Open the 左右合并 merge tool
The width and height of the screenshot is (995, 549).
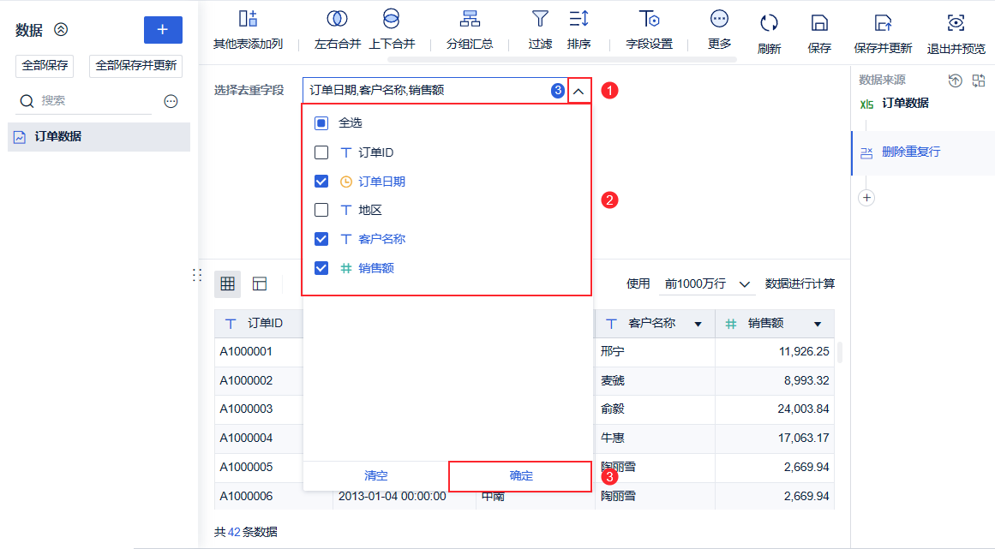[337, 19]
